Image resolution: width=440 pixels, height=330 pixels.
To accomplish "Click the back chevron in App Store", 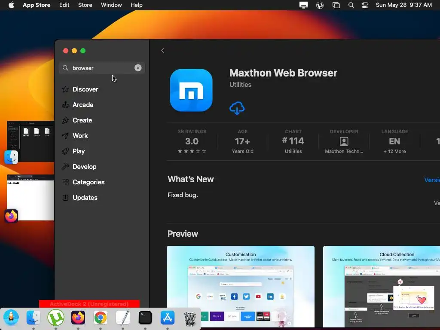I will click(x=162, y=51).
